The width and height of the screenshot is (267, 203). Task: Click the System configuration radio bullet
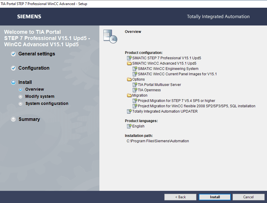point(20,104)
